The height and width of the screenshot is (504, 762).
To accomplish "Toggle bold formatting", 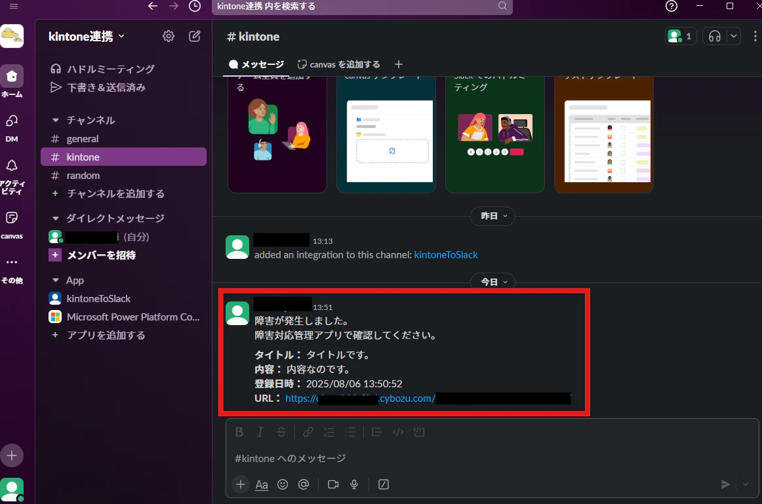I will click(239, 432).
